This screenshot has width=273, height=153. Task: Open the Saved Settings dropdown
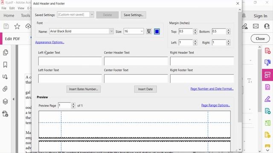pos(92,15)
